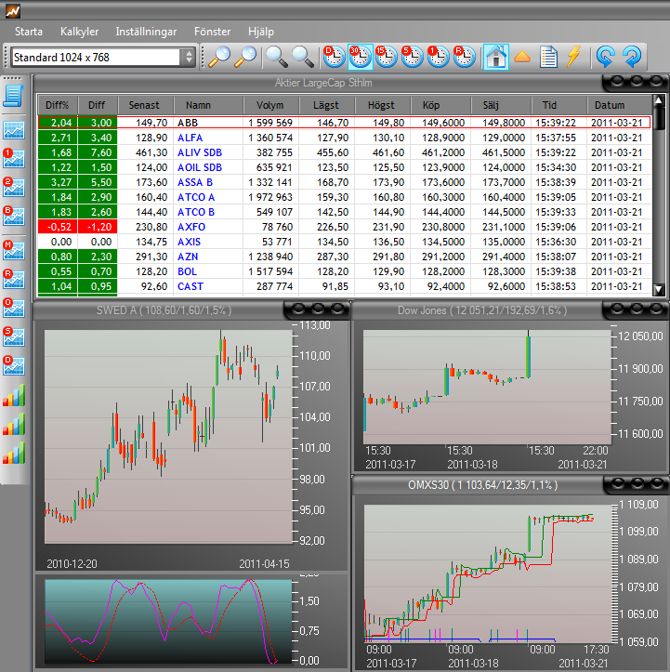Sort table by Senast column header

coord(145,105)
